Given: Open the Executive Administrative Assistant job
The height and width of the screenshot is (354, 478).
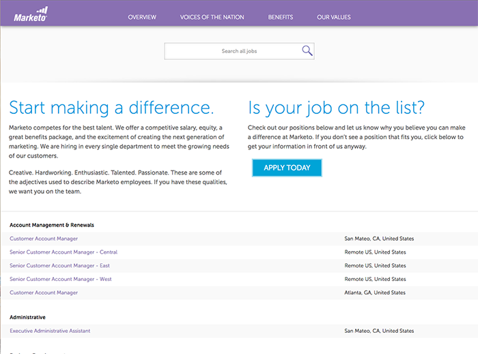Looking at the screenshot, I should tap(50, 331).
